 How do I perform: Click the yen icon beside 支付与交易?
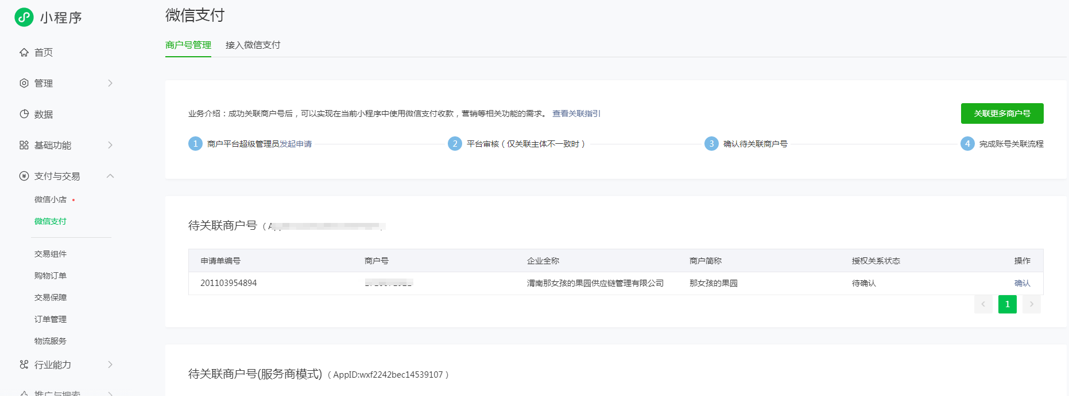click(24, 176)
